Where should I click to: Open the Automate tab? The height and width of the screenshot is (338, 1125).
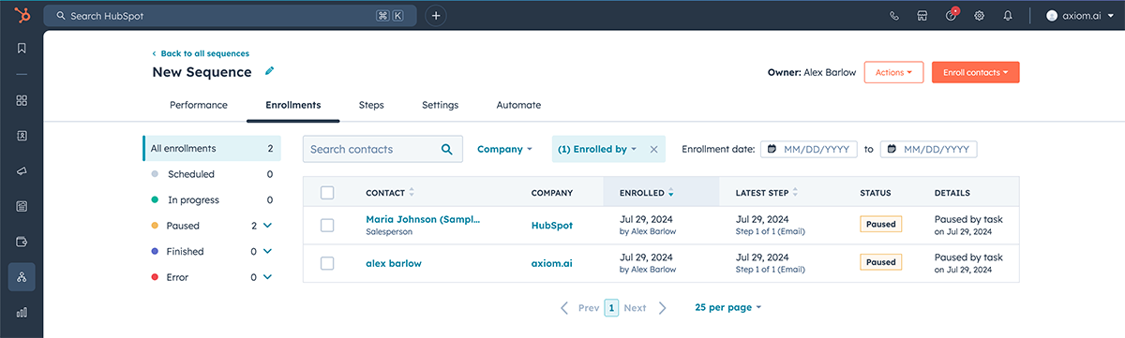pos(518,105)
